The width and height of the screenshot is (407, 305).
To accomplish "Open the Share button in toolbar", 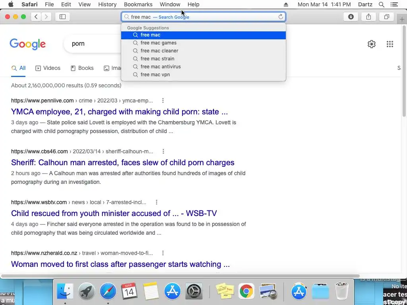I will pyautogui.click(x=368, y=17).
